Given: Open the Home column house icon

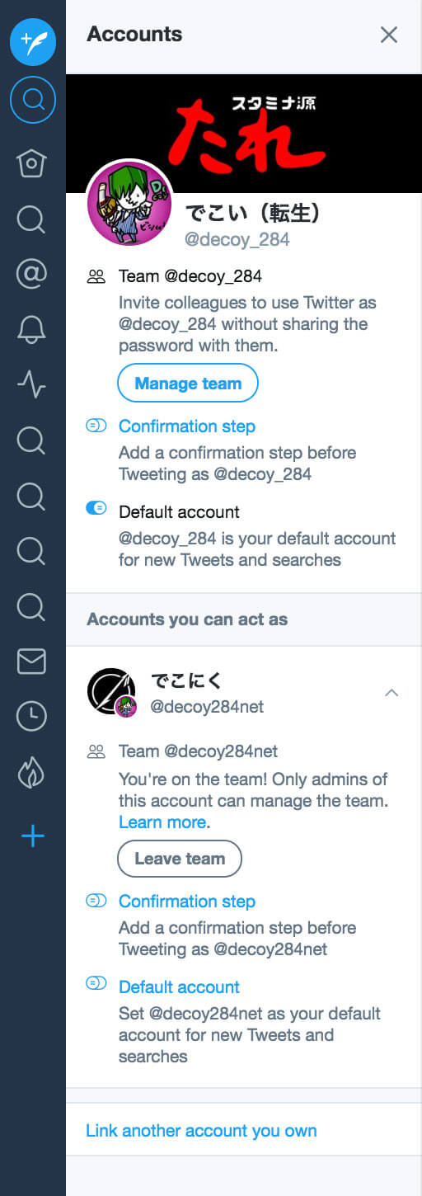Looking at the screenshot, I should click(32, 162).
